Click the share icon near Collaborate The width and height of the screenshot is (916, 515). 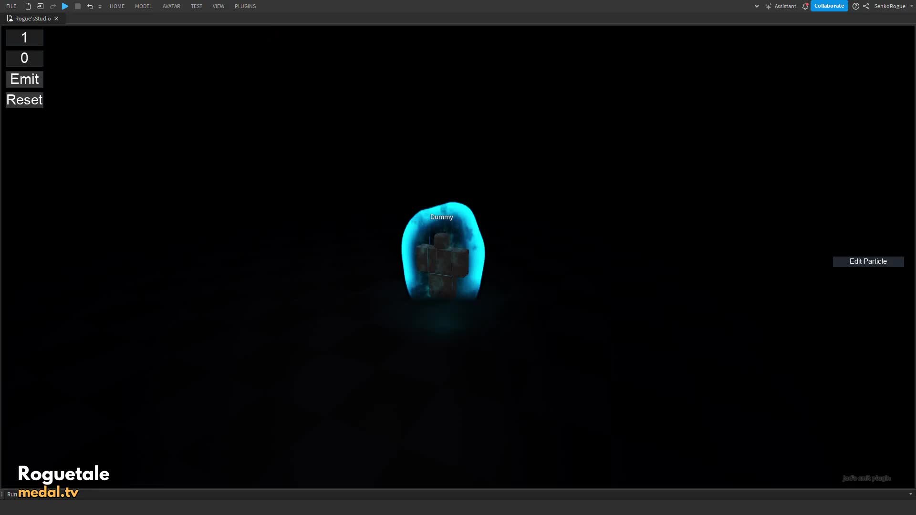click(865, 6)
